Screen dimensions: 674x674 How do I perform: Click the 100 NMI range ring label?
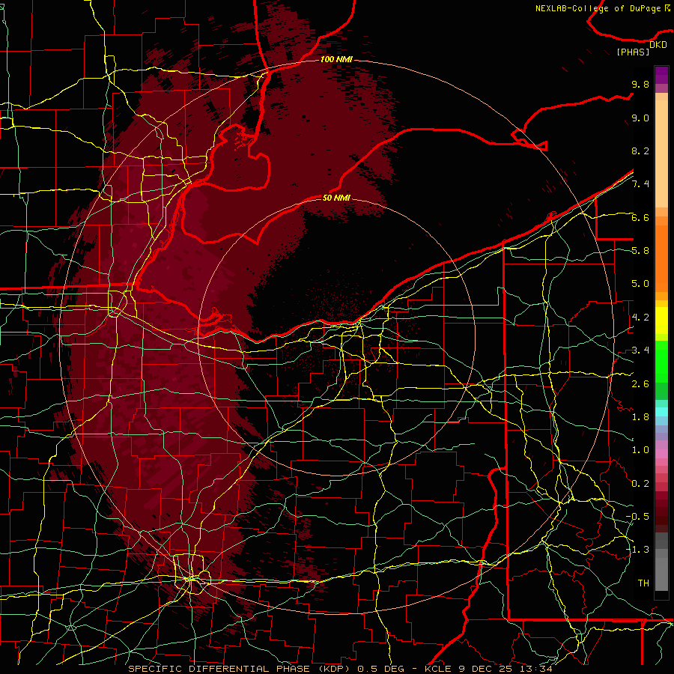pyautogui.click(x=336, y=59)
